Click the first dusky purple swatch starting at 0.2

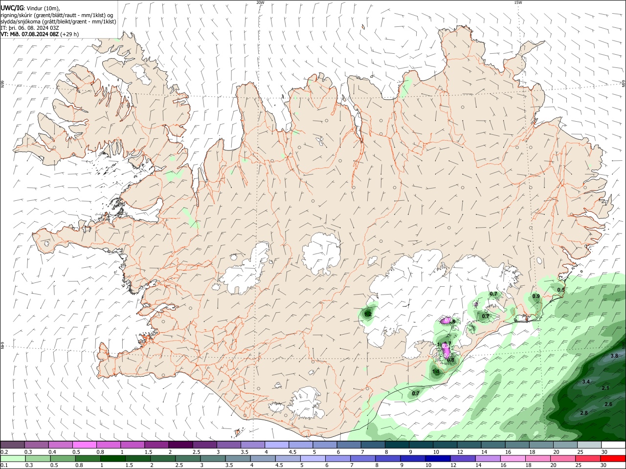tap(12, 445)
